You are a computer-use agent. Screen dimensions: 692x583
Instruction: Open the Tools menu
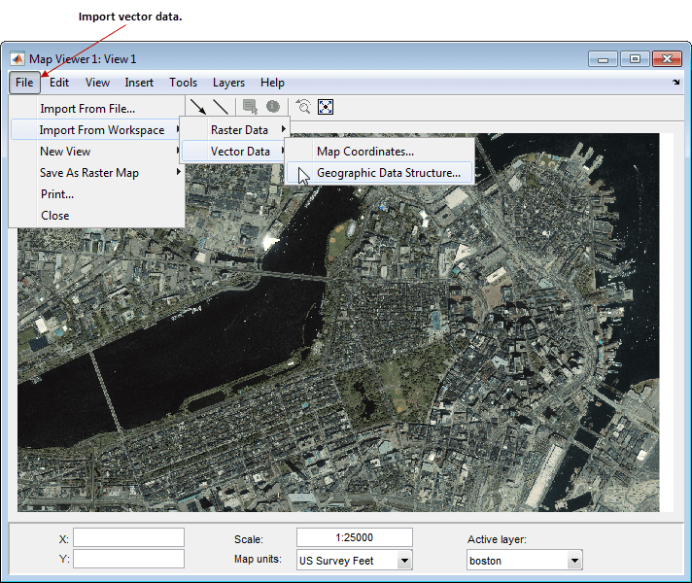point(183,84)
